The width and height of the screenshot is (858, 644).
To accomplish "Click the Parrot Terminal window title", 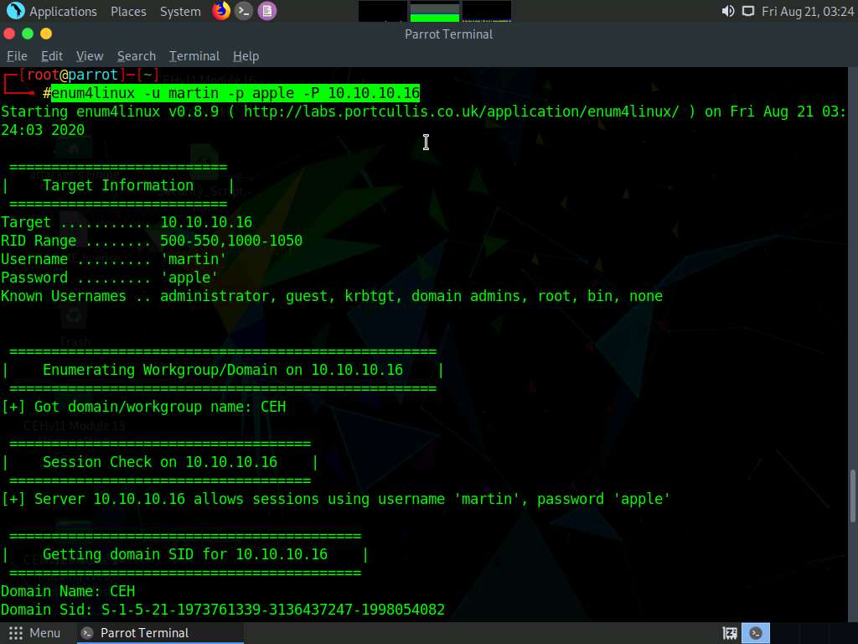I will pyautogui.click(x=449, y=34).
